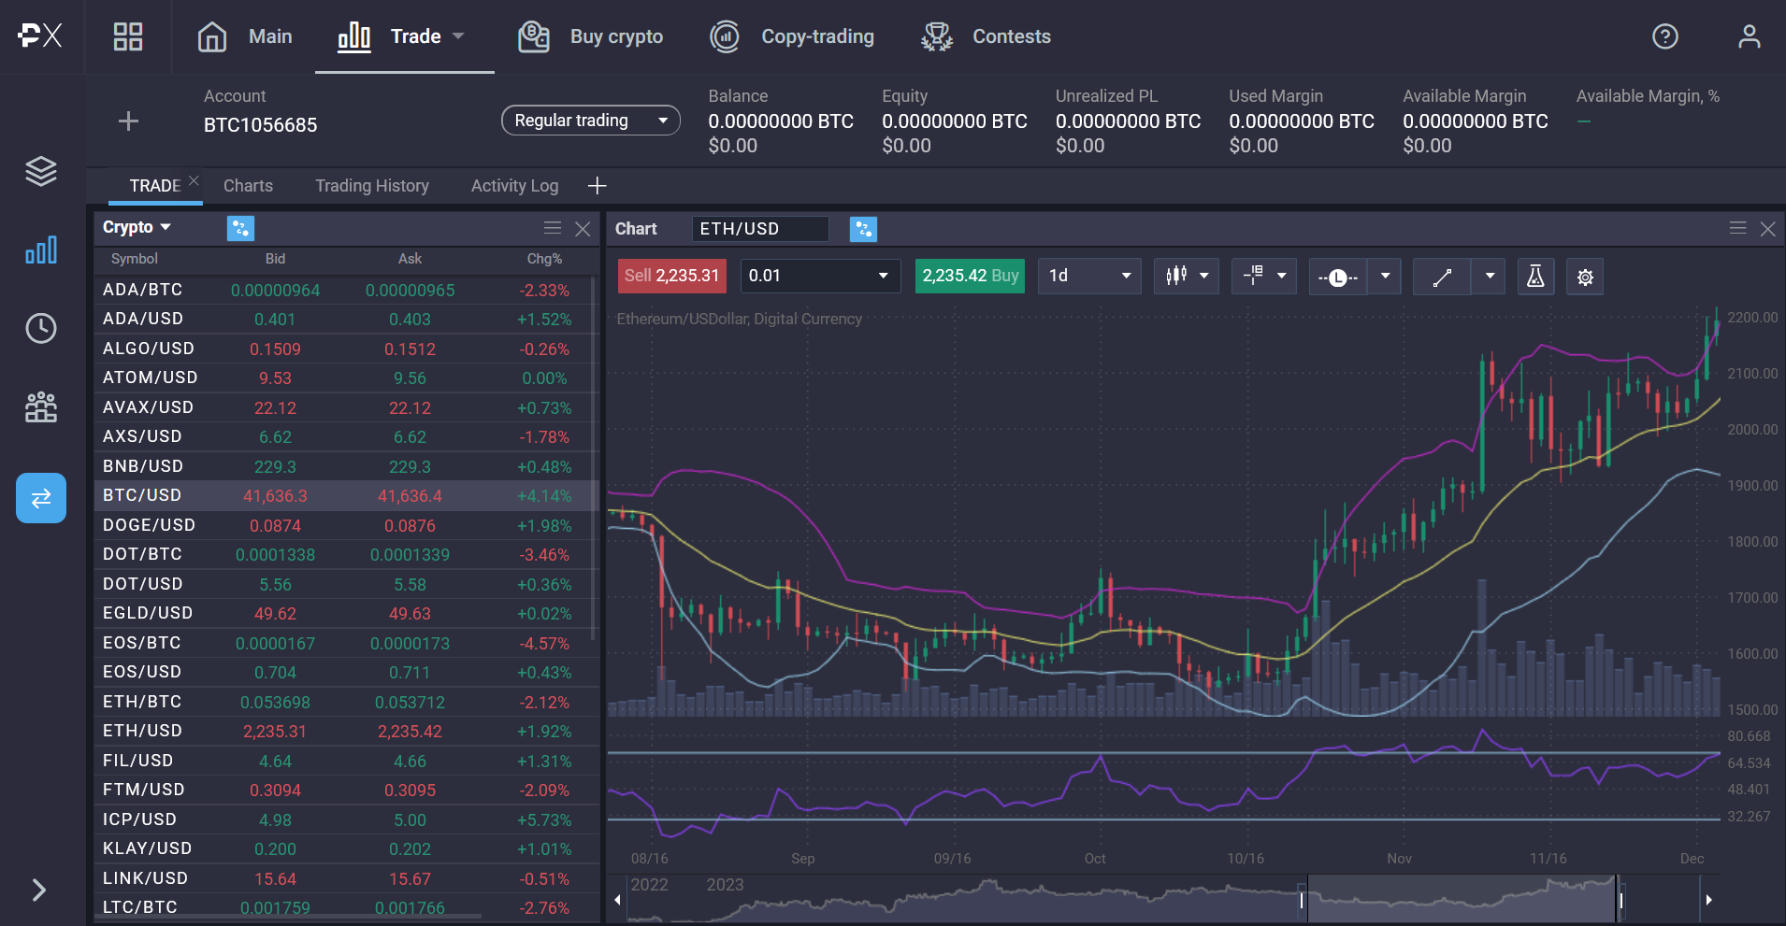Open the help question mark icon

click(1665, 36)
